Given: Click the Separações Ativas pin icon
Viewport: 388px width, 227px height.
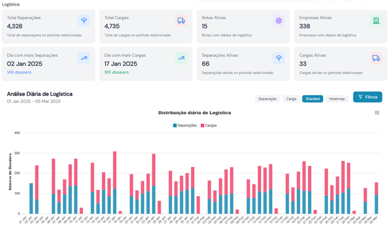Looking at the screenshot, I should [279, 58].
